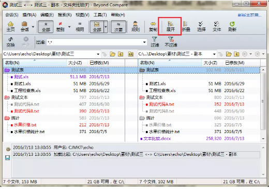Click the file list vertical scrollbar
This screenshot has width=269, height=189.
263,101
